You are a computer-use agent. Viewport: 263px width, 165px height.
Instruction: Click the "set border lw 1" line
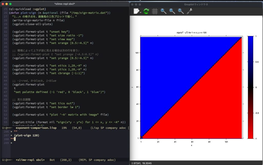[46, 107]
